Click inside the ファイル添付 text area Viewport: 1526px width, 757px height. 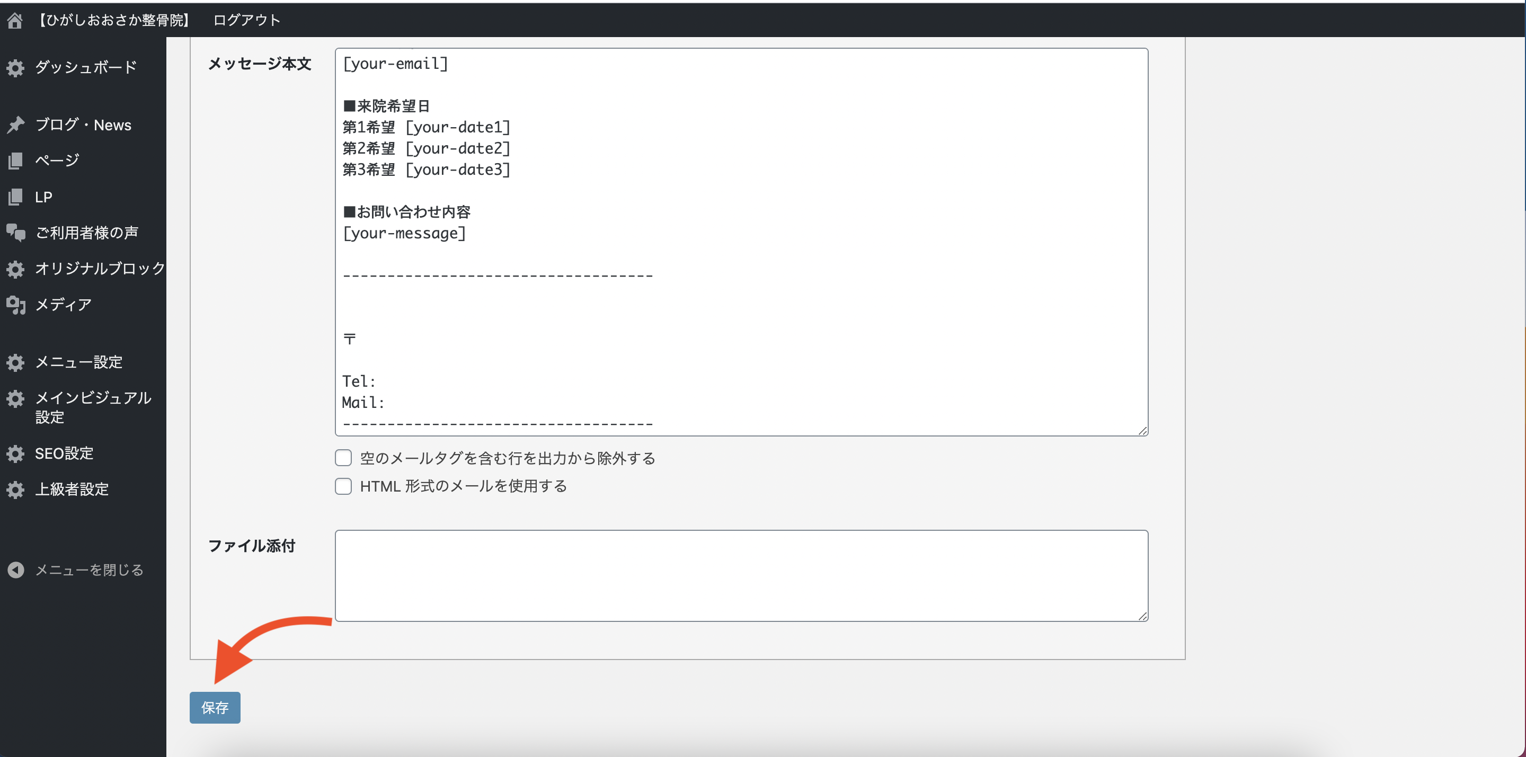click(x=741, y=575)
